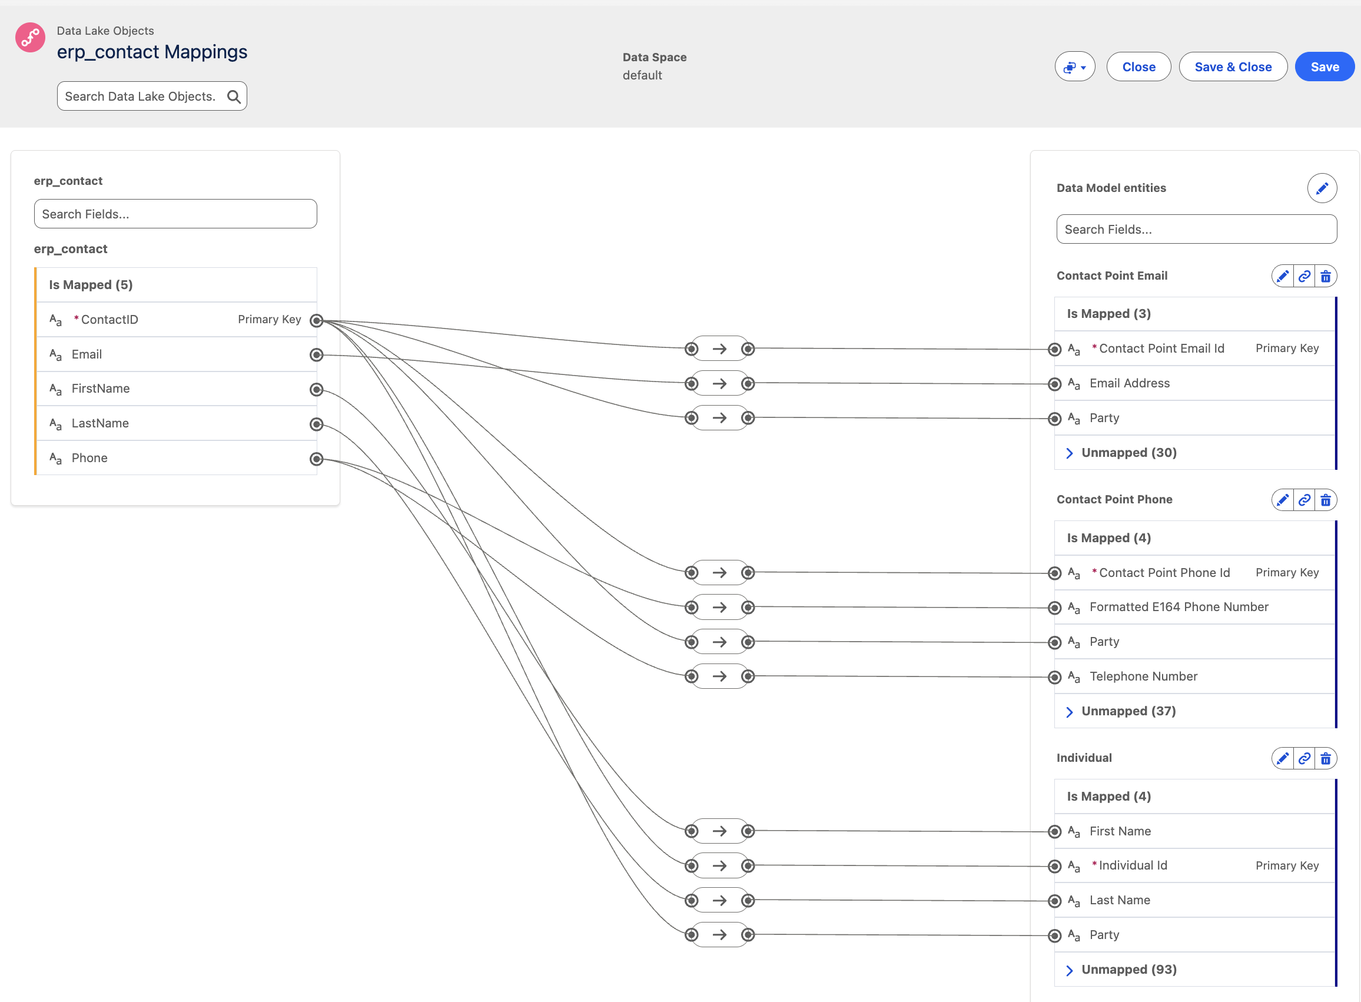This screenshot has height=1002, width=1361.
Task: Open the dropdown next to the Close button
Action: (x=1075, y=67)
